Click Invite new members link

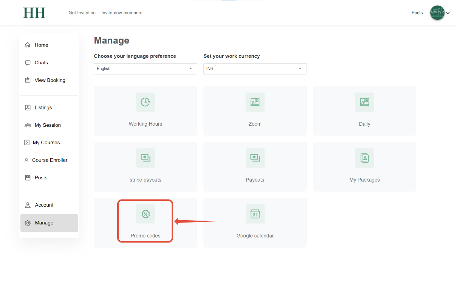click(x=122, y=13)
